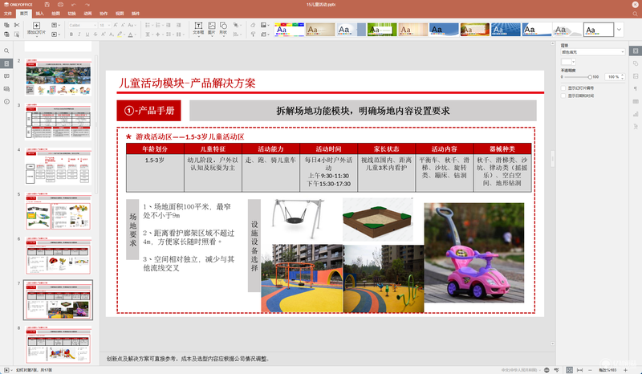The width and height of the screenshot is (642, 374).
Task: Click the Fit to Width status bar icon
Action: (579, 370)
